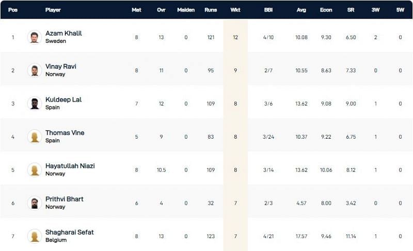Image resolution: width=413 pixels, height=251 pixels.
Task: Click the Avg column header
Action: (x=301, y=10)
